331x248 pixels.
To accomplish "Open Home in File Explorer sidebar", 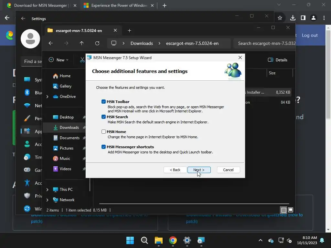I will coord(65,76).
